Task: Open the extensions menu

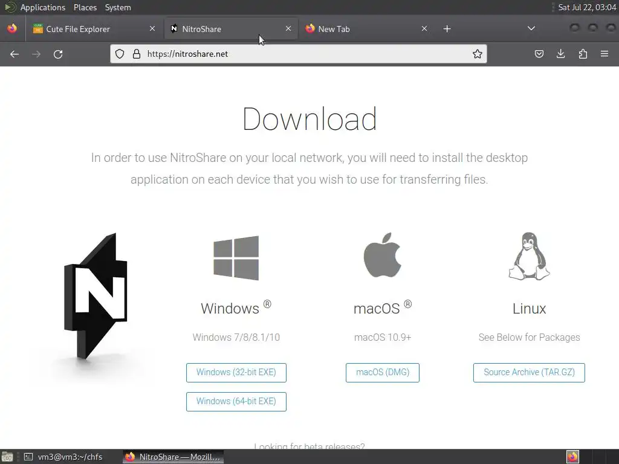Action: click(x=583, y=54)
